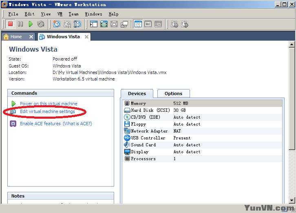The image size is (296, 213).
Task: Close the Windows Vista tab
Action: pyautogui.click(x=86, y=37)
